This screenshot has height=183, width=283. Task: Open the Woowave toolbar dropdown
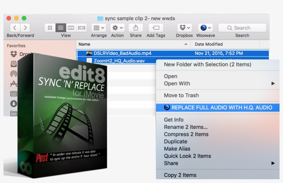206,28
